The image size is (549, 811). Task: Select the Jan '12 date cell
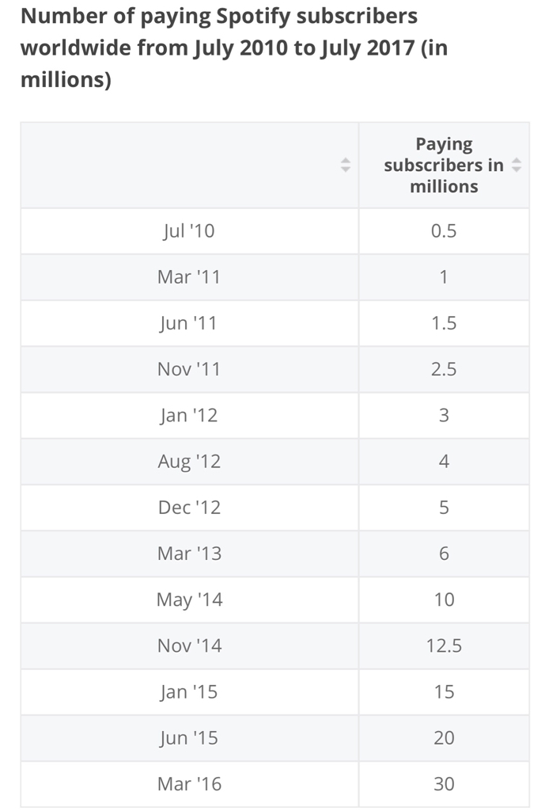pyautogui.click(x=189, y=415)
